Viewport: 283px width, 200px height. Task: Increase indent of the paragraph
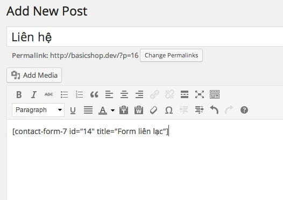pyautogui.click(x=199, y=110)
